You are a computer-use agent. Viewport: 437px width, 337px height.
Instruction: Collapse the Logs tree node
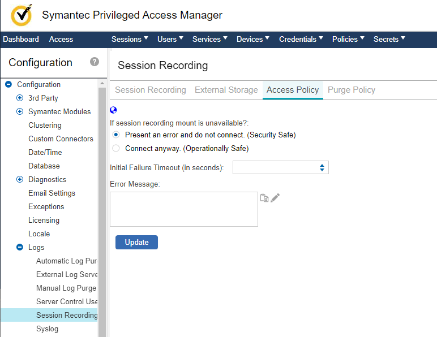20,248
